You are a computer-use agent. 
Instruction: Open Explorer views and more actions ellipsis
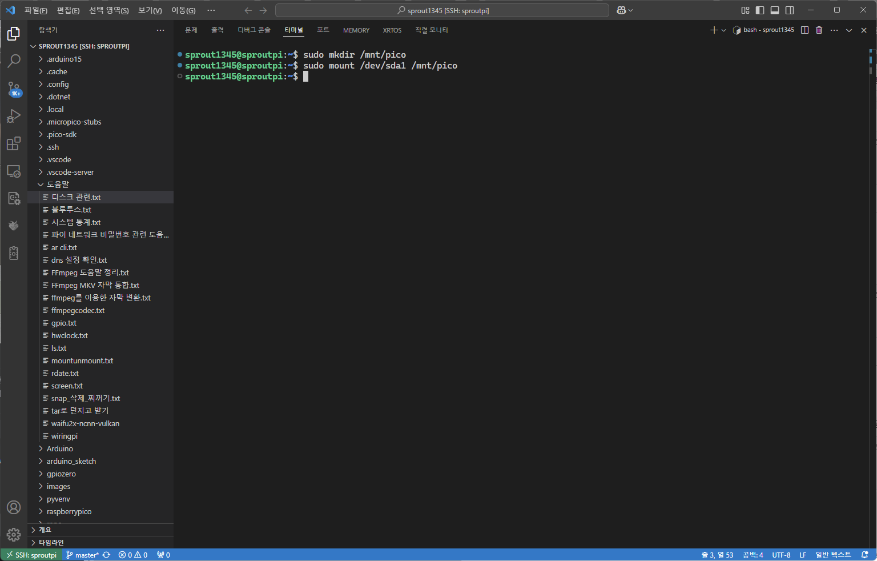tap(160, 30)
